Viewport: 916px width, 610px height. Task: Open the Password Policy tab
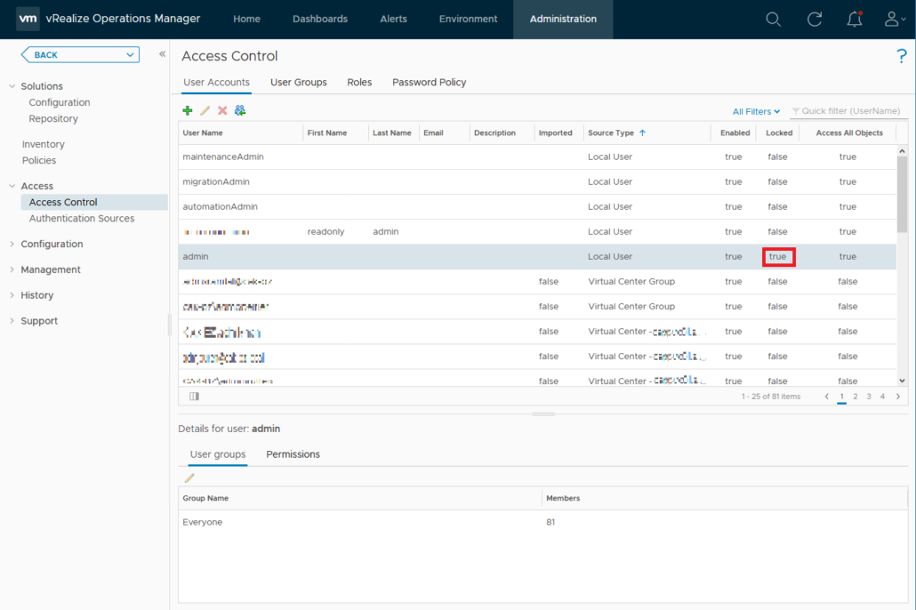pyautogui.click(x=429, y=83)
